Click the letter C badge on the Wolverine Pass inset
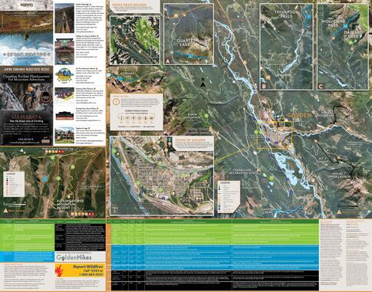372x292 pixels. click(x=321, y=87)
